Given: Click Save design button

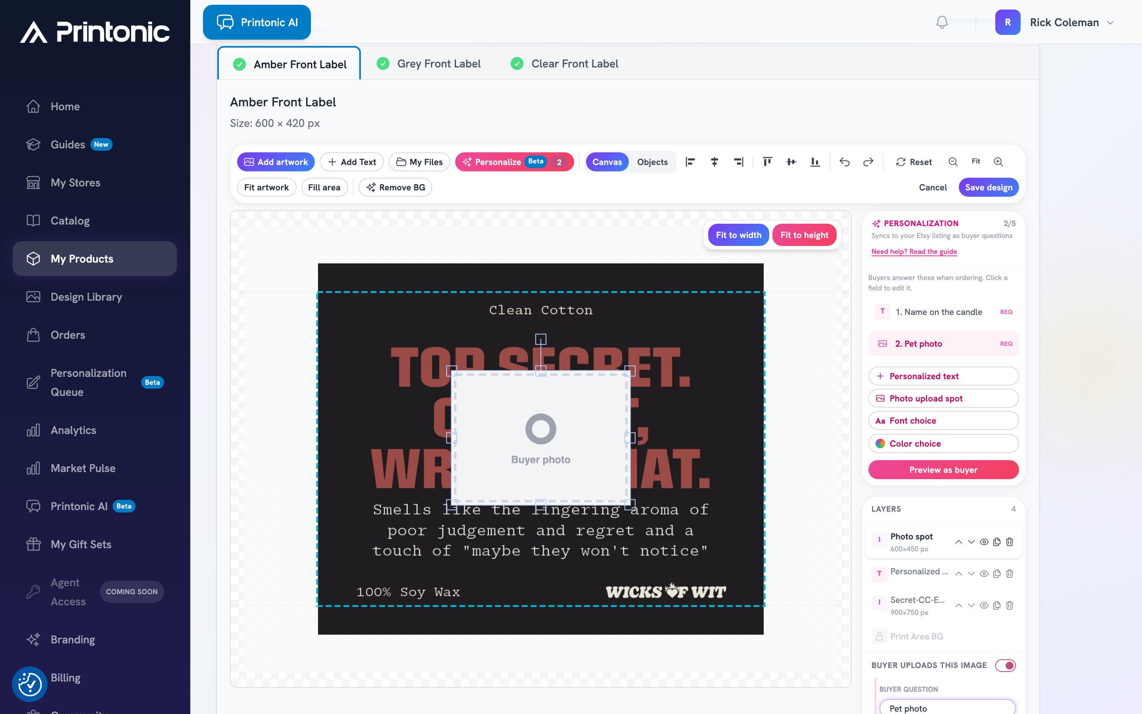Looking at the screenshot, I should pos(989,188).
